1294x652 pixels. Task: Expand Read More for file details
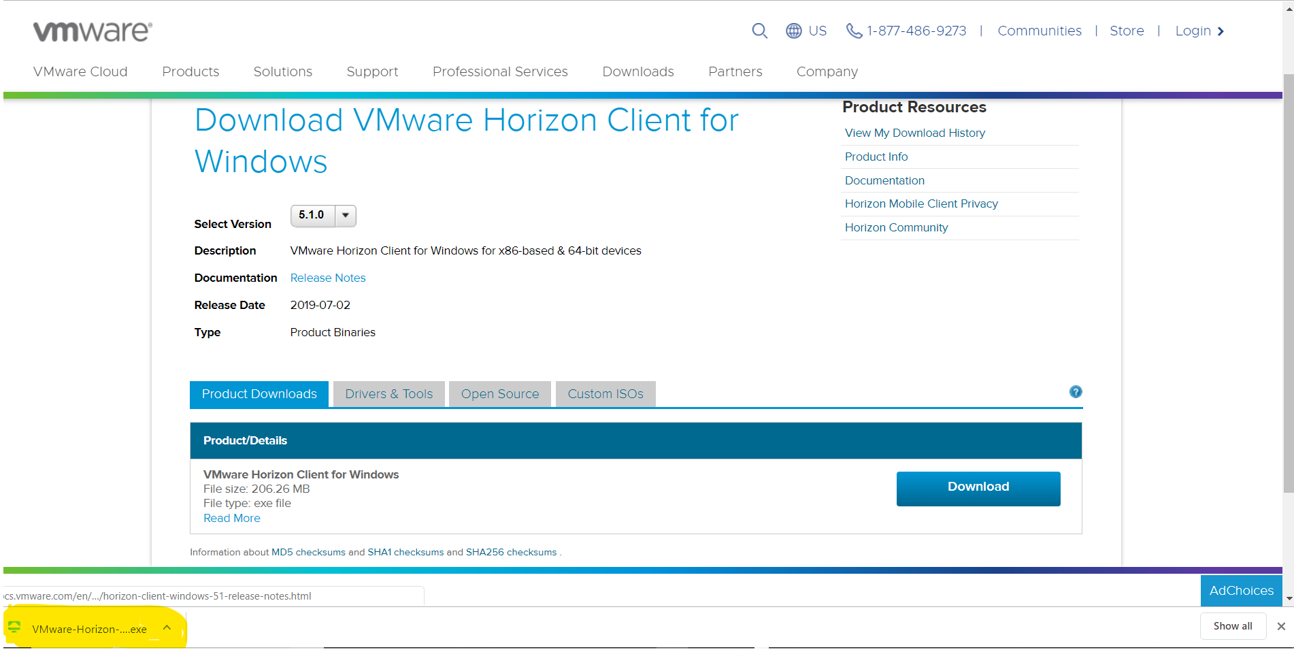tap(231, 518)
